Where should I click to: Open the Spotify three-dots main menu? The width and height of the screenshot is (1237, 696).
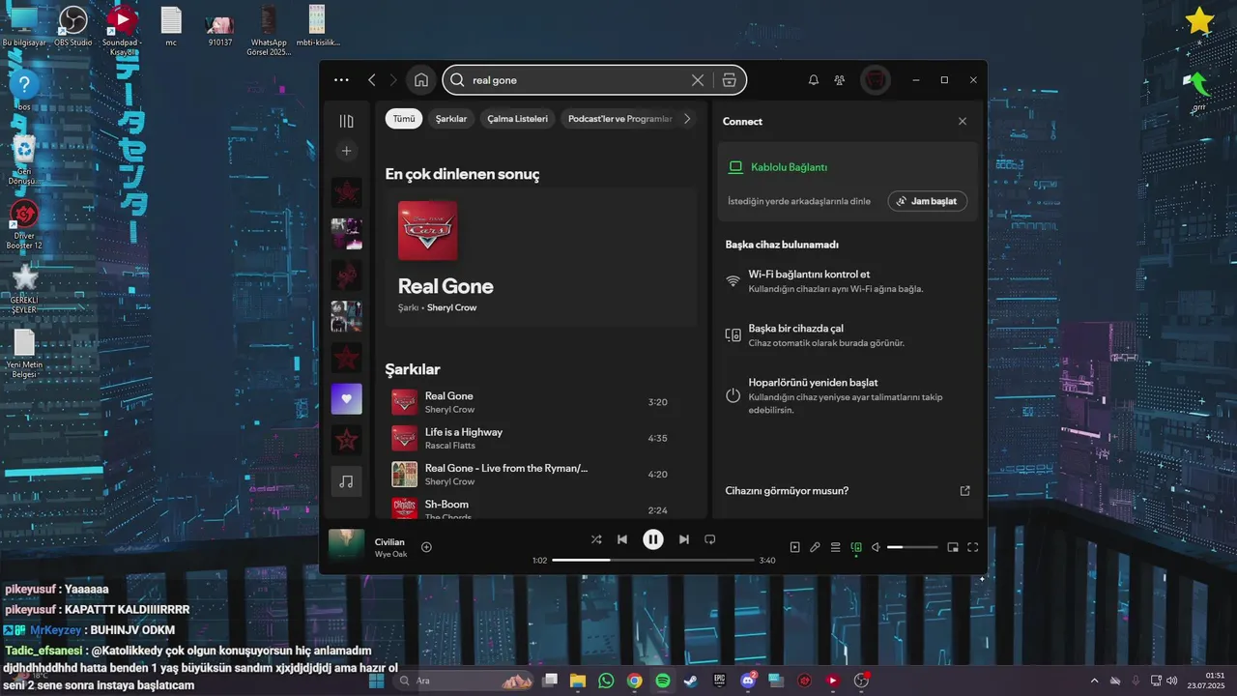coord(340,80)
